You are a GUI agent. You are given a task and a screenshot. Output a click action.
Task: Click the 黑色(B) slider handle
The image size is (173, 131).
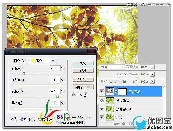(51, 108)
